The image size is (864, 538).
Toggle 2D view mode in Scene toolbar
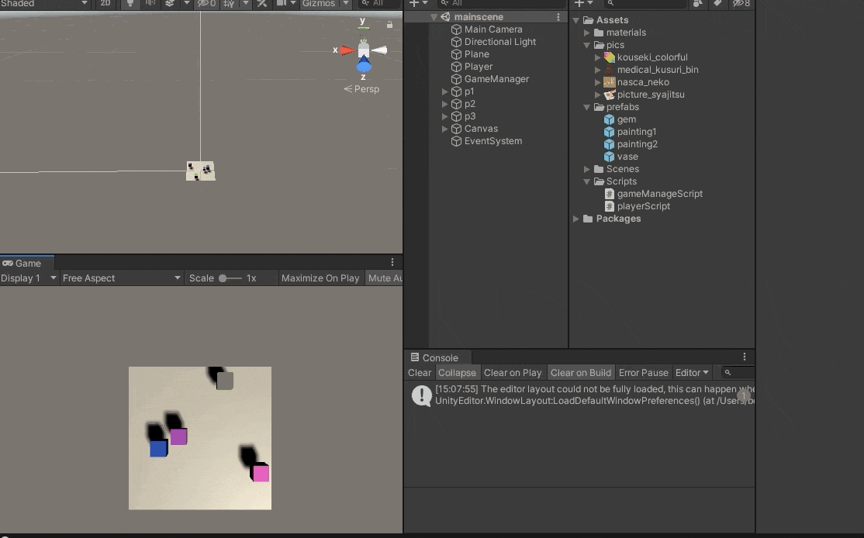click(105, 3)
